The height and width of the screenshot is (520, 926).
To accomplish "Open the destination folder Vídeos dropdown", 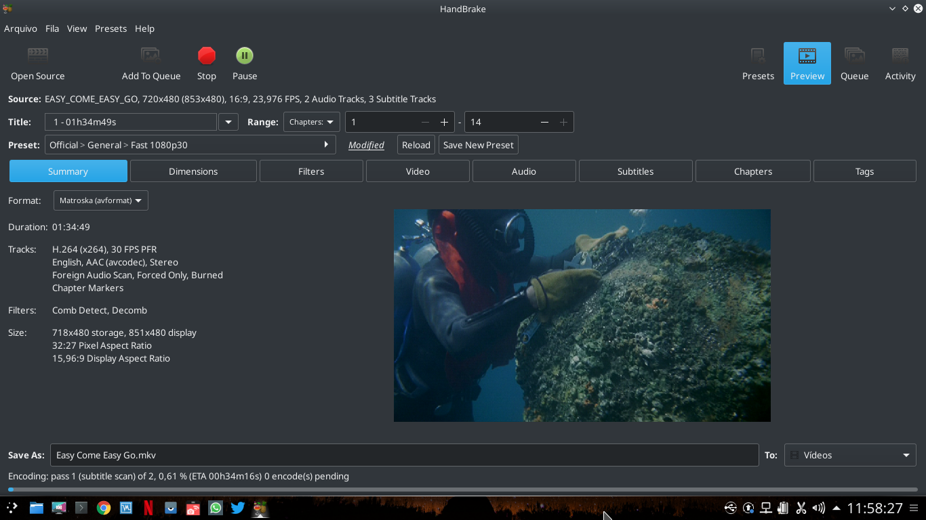I will tap(850, 455).
